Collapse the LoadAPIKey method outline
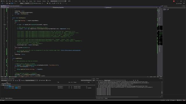The width and height of the screenshot is (186, 104). click(x=7, y=58)
